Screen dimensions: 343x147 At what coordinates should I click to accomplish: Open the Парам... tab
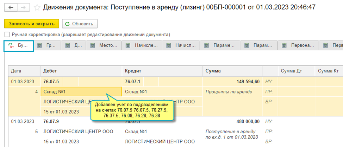click(259, 46)
